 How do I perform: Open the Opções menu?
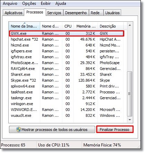[x=29, y=3]
